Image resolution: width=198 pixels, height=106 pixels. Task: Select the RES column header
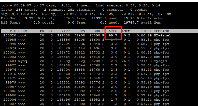(x=82, y=31)
